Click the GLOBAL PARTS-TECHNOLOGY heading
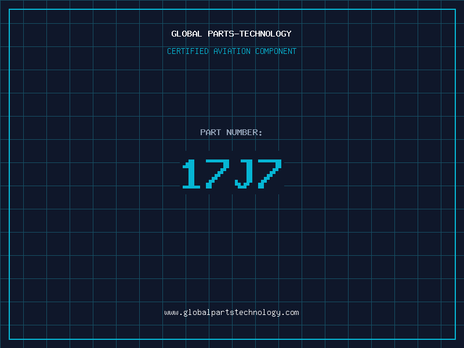 [231, 34]
